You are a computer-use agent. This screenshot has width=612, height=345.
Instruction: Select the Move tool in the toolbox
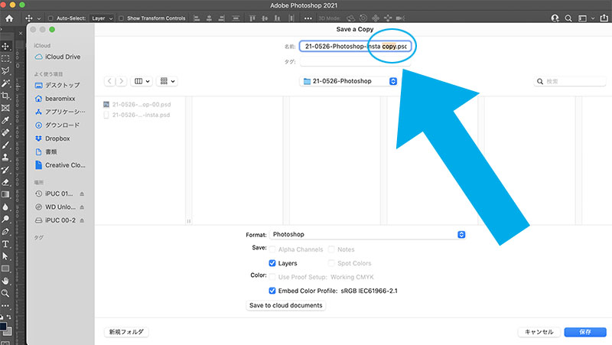tap(5, 47)
